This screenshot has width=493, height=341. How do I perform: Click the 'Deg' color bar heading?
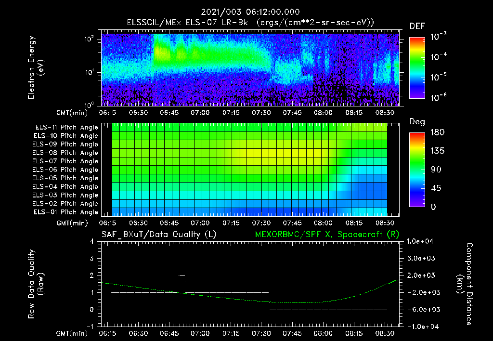pyautogui.click(x=417, y=122)
